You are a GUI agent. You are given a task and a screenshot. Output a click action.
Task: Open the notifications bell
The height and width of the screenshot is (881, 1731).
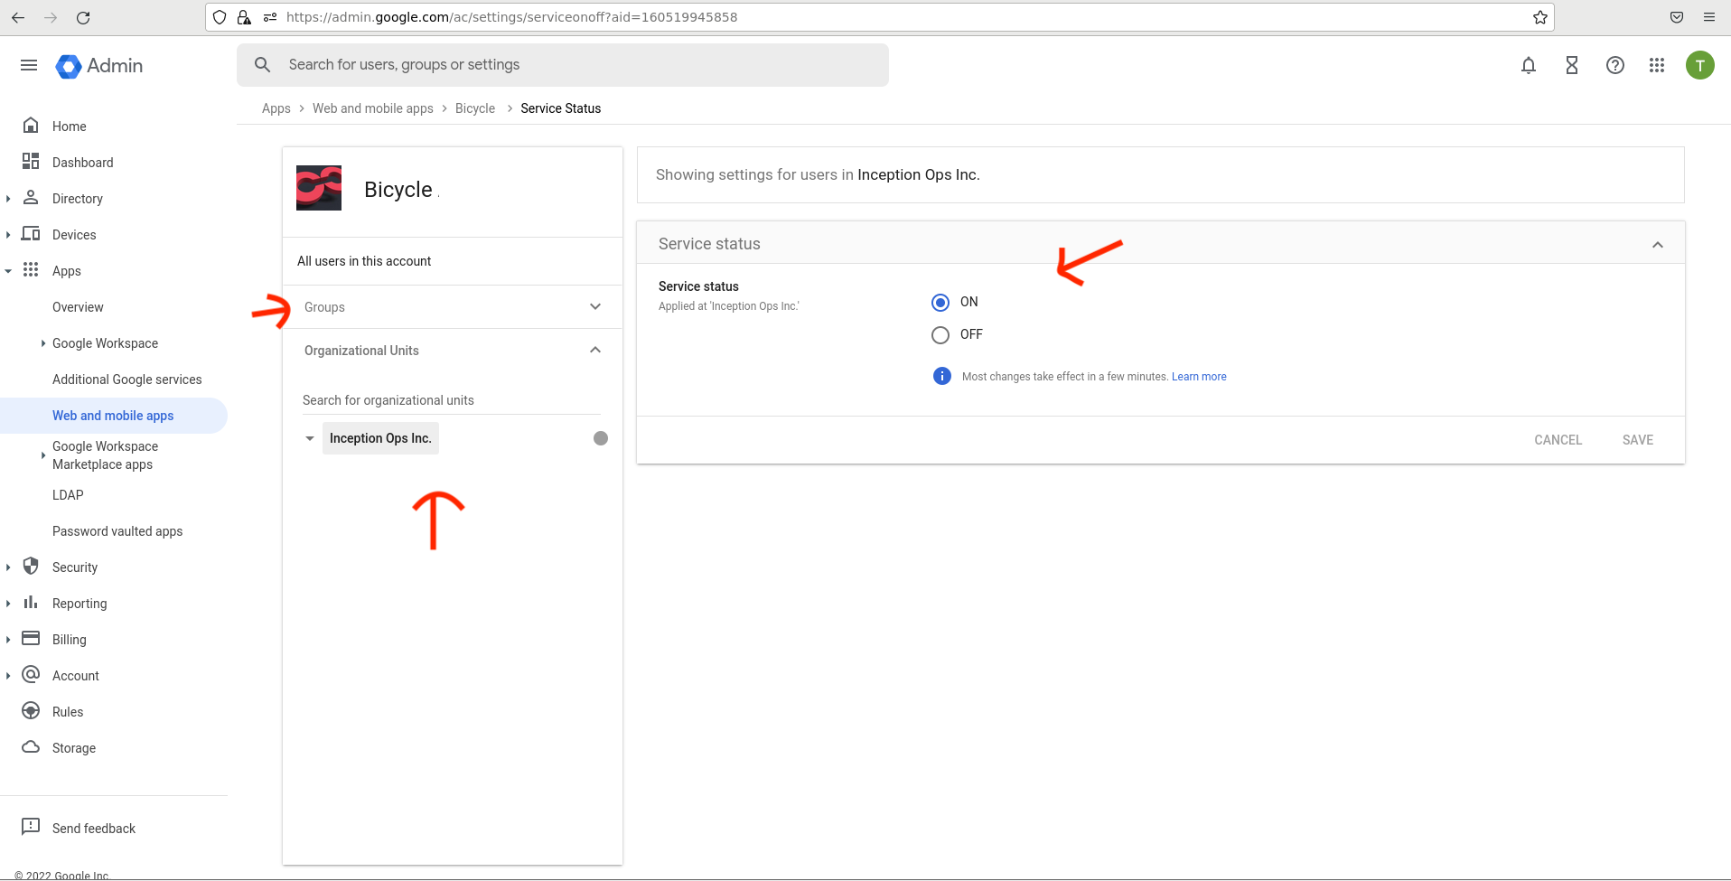1529,65
